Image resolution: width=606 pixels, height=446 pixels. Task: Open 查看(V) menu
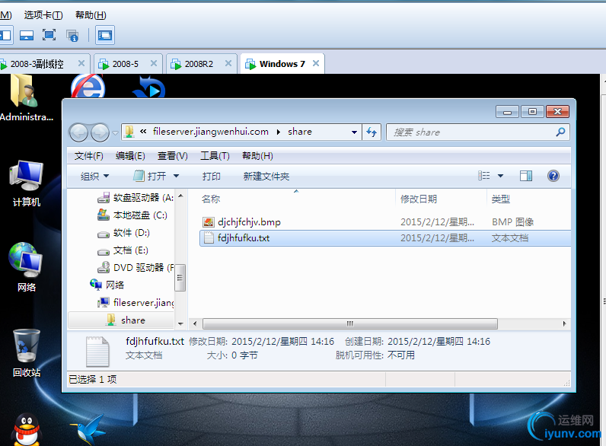[x=172, y=156]
